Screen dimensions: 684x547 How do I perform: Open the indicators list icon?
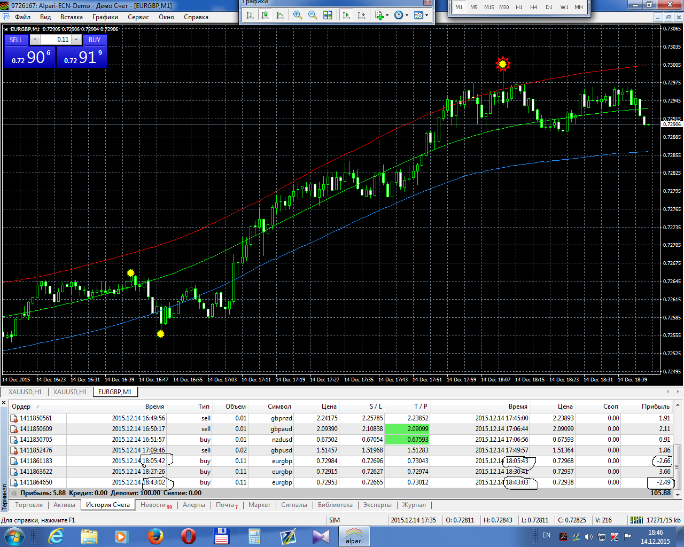379,15
